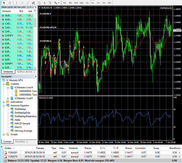Sort orders by Beneficios column
The image size is (182, 163).
pos(170,148)
